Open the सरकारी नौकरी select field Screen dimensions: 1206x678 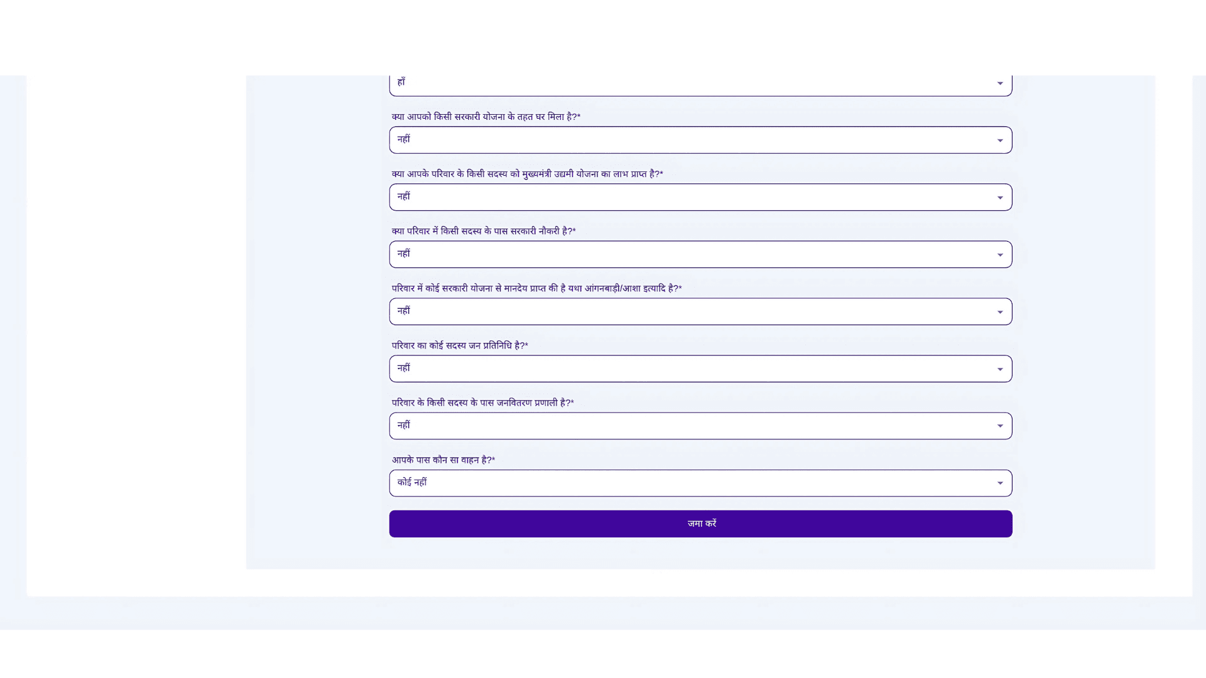(x=691, y=254)
